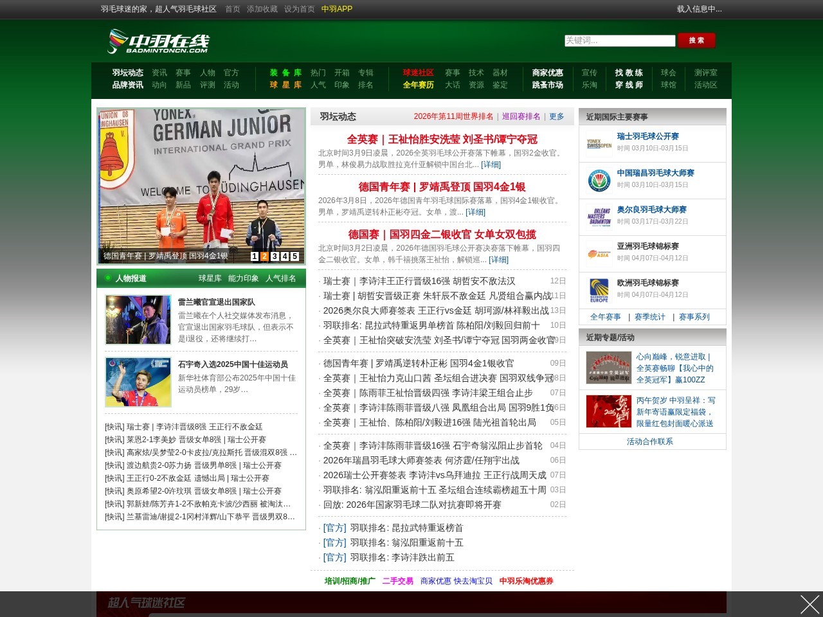The width and height of the screenshot is (823, 617).
Task: Open the 2026年第11周世界排名 link
Action: [x=453, y=116]
